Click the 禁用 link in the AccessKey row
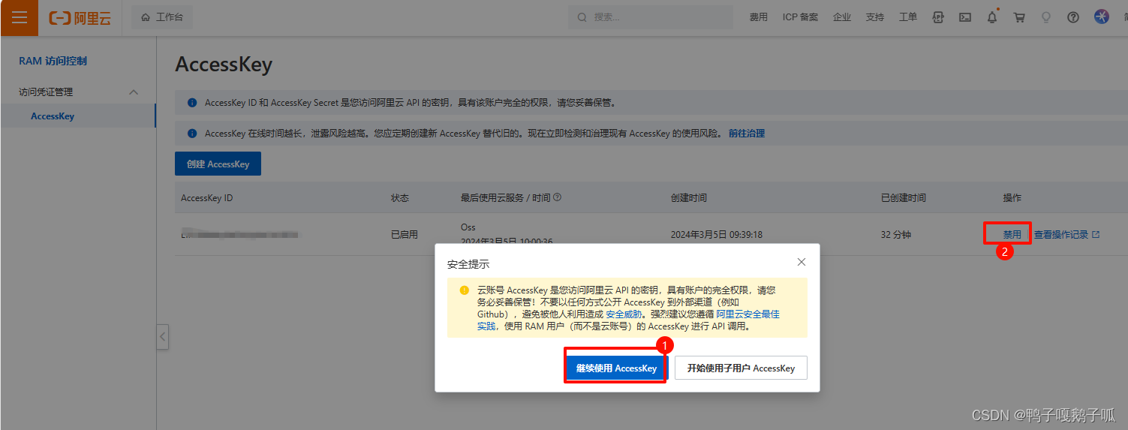Image resolution: width=1128 pixels, height=430 pixels. click(1012, 234)
